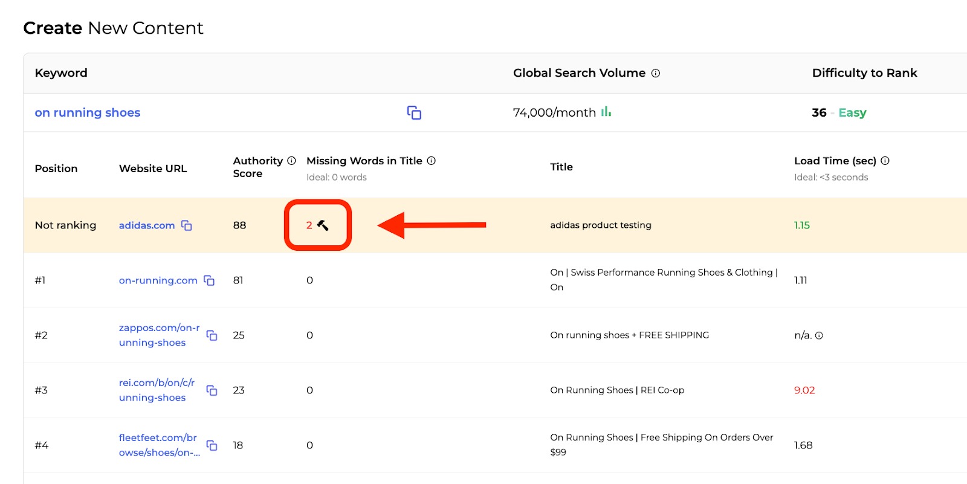Click the #2 position cell
The width and height of the screenshot is (967, 484).
click(41, 335)
